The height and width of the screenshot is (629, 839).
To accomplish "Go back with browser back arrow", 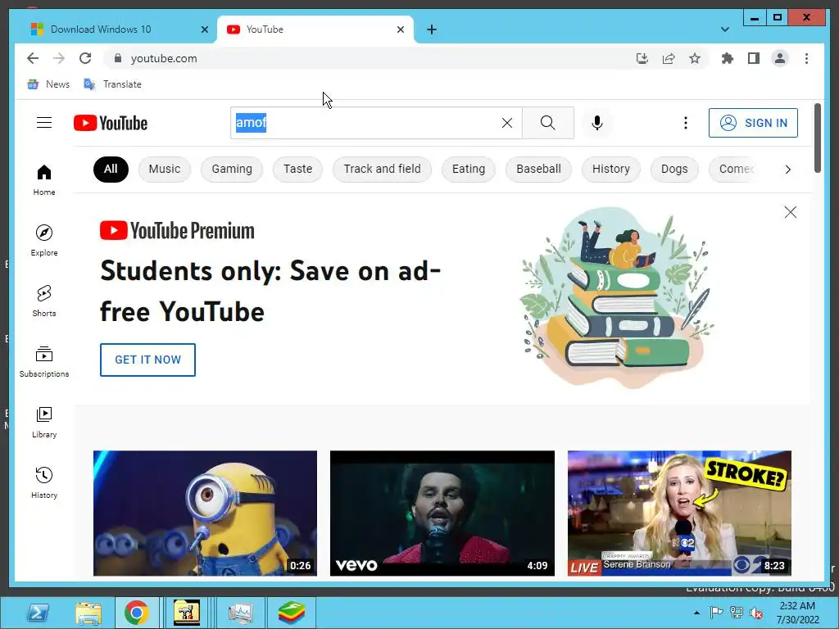I will point(33,58).
